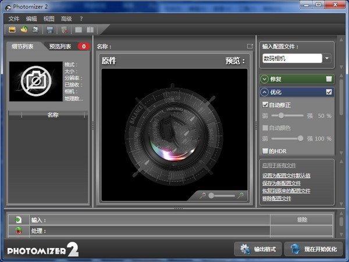The width and height of the screenshot is (349, 262).
Task: Click the 应用于所有文件 link
Action: (279, 166)
